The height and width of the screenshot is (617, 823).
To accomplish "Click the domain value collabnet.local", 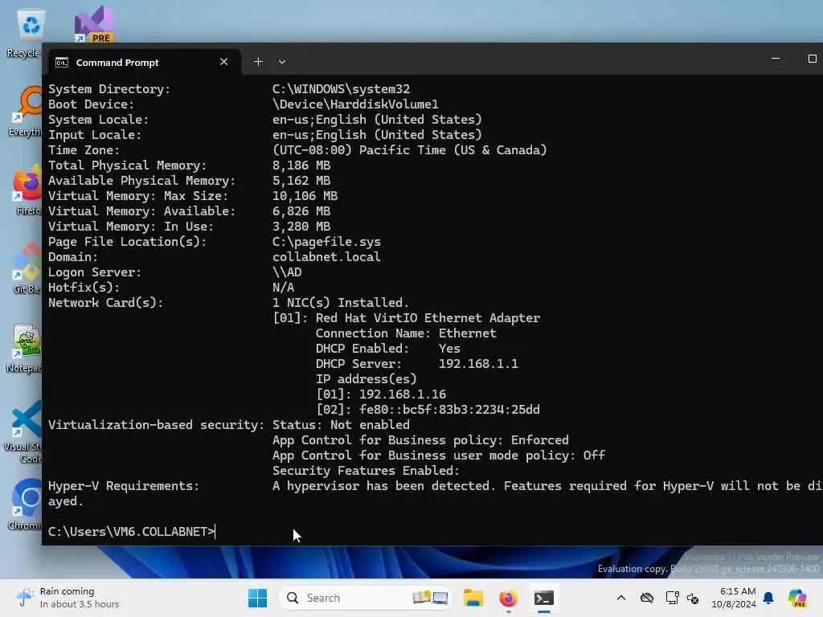I will (326, 257).
